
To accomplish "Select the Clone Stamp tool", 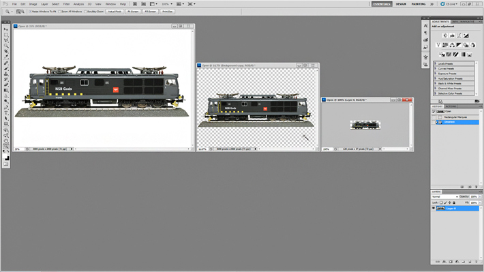I will pos(6,74).
